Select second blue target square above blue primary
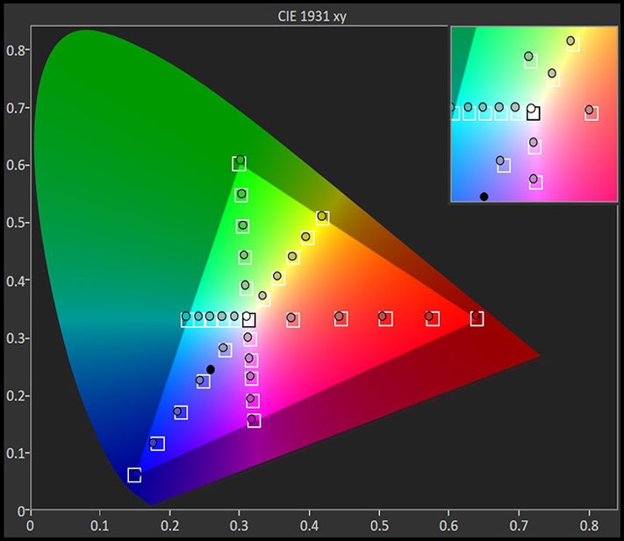624x541 pixels. (x=181, y=412)
